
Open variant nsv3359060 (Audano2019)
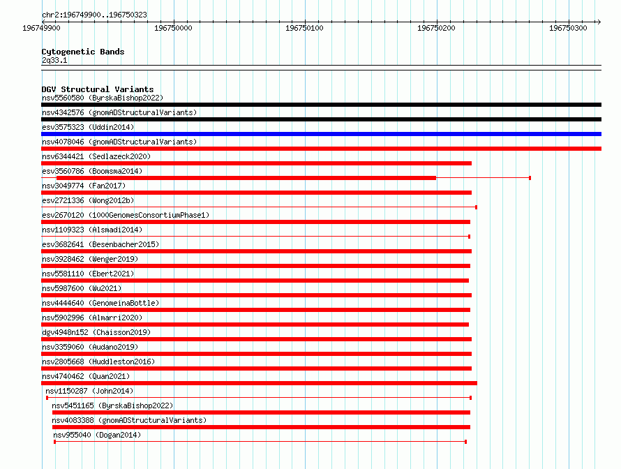90,347
